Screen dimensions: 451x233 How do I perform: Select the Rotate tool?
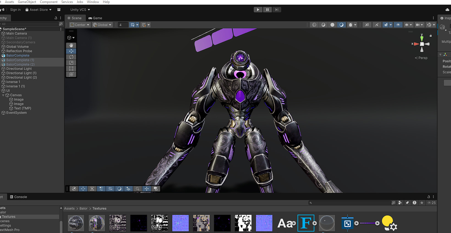tap(71, 57)
